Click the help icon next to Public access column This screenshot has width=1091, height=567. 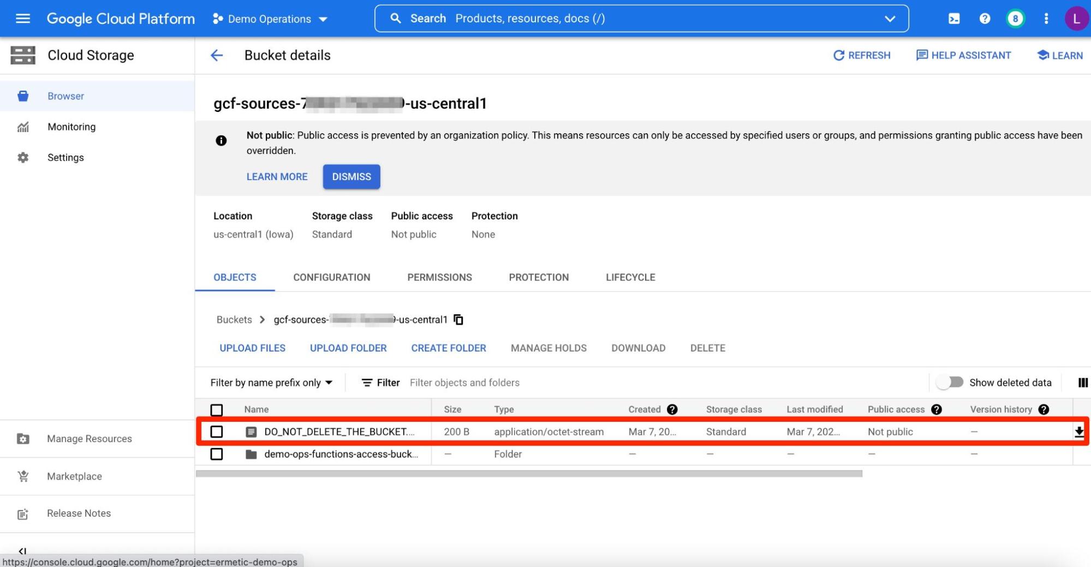[x=937, y=409]
